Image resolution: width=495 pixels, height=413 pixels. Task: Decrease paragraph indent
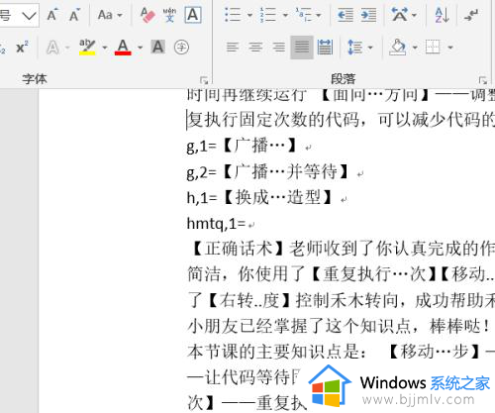tap(346, 15)
